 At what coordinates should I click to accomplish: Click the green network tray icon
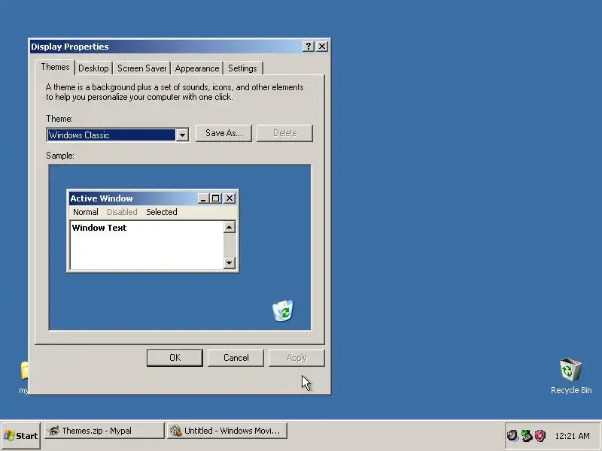pos(526,436)
